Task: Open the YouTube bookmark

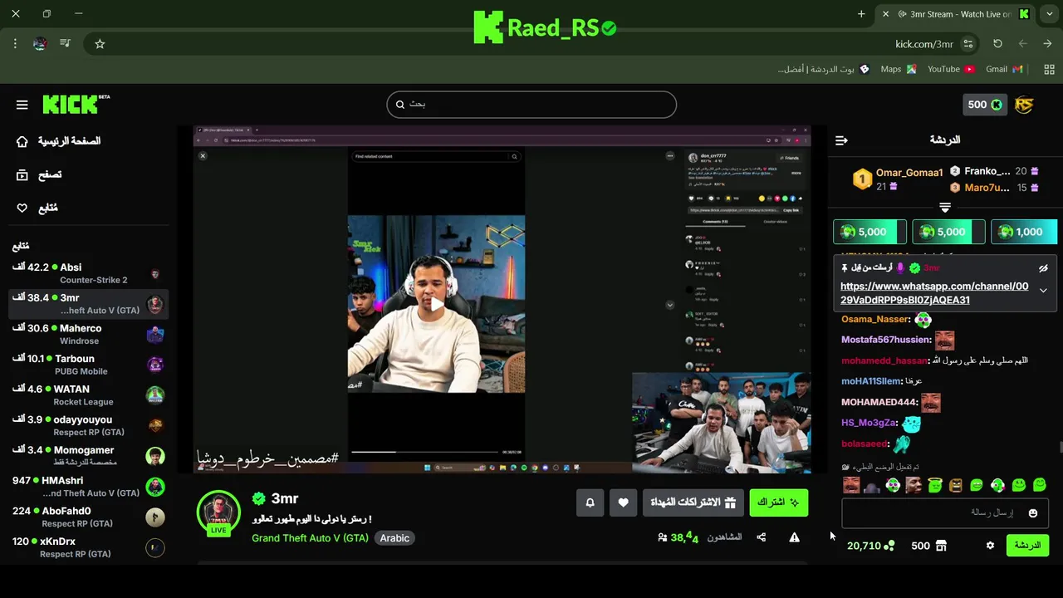Action: [951, 69]
